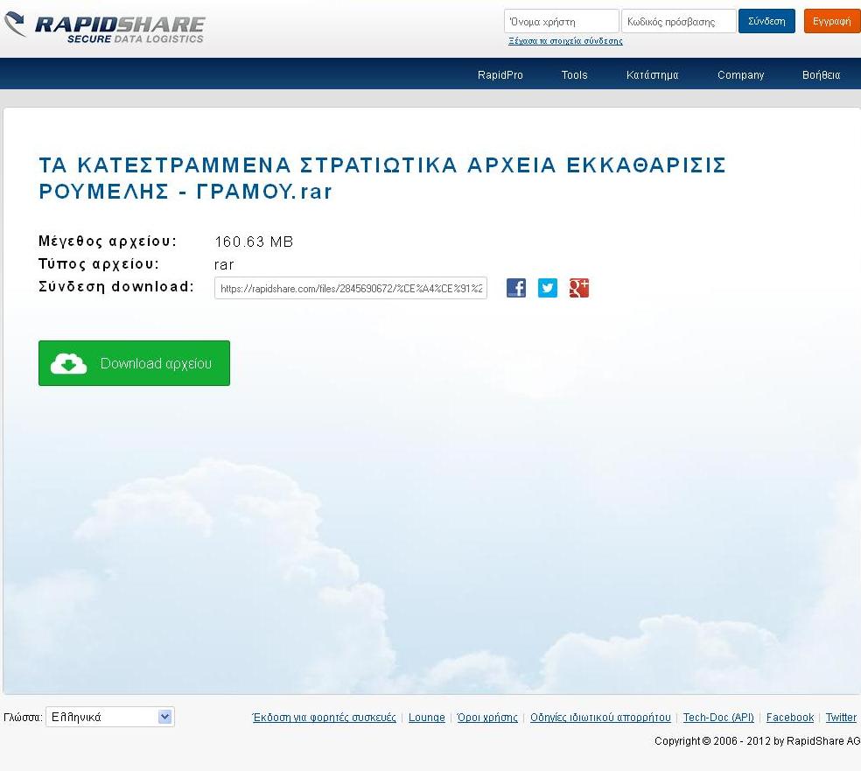The height and width of the screenshot is (771, 861).
Task: Share the file on Google Plus icon
Action: click(x=579, y=288)
